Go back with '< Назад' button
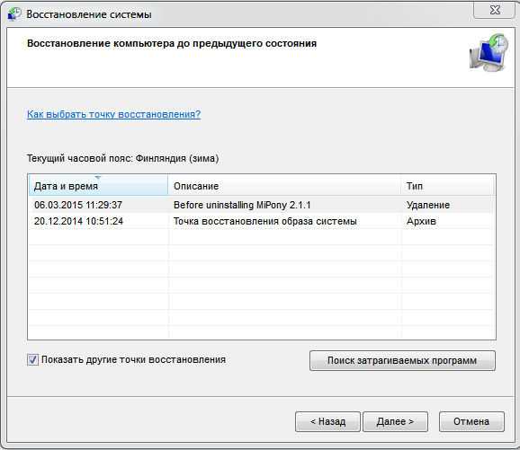This screenshot has width=520, height=450. 327,421
